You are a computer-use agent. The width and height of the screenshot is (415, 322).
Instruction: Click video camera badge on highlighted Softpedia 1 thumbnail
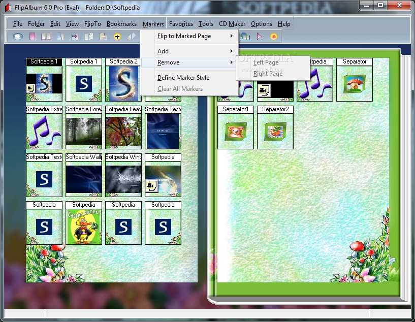click(30, 88)
